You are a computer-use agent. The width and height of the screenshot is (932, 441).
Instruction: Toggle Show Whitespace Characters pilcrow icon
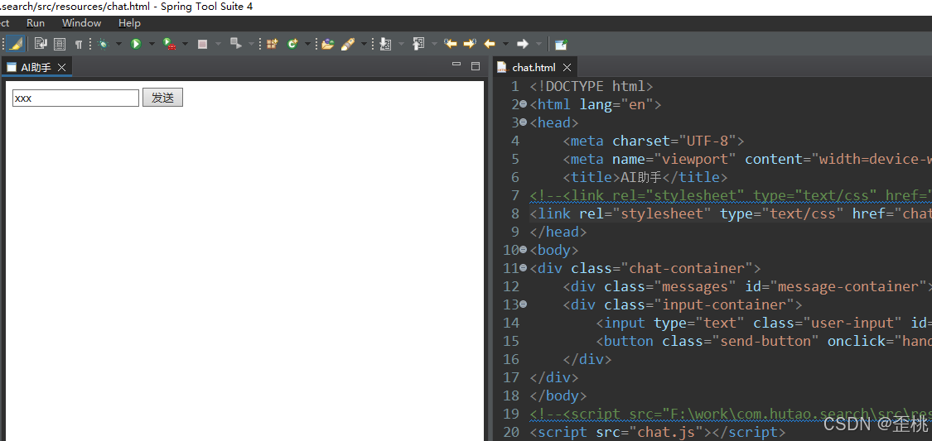[79, 45]
